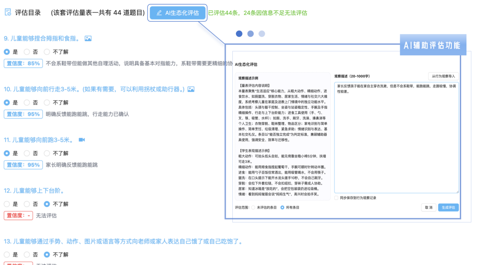Select 不了解 for question 13
The height and width of the screenshot is (265, 478).
(x=46, y=255)
